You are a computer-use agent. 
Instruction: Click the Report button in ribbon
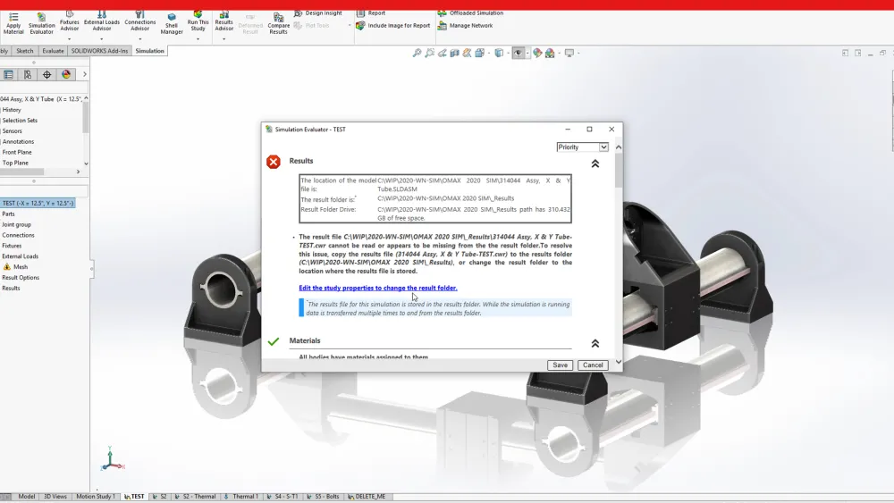pos(371,13)
